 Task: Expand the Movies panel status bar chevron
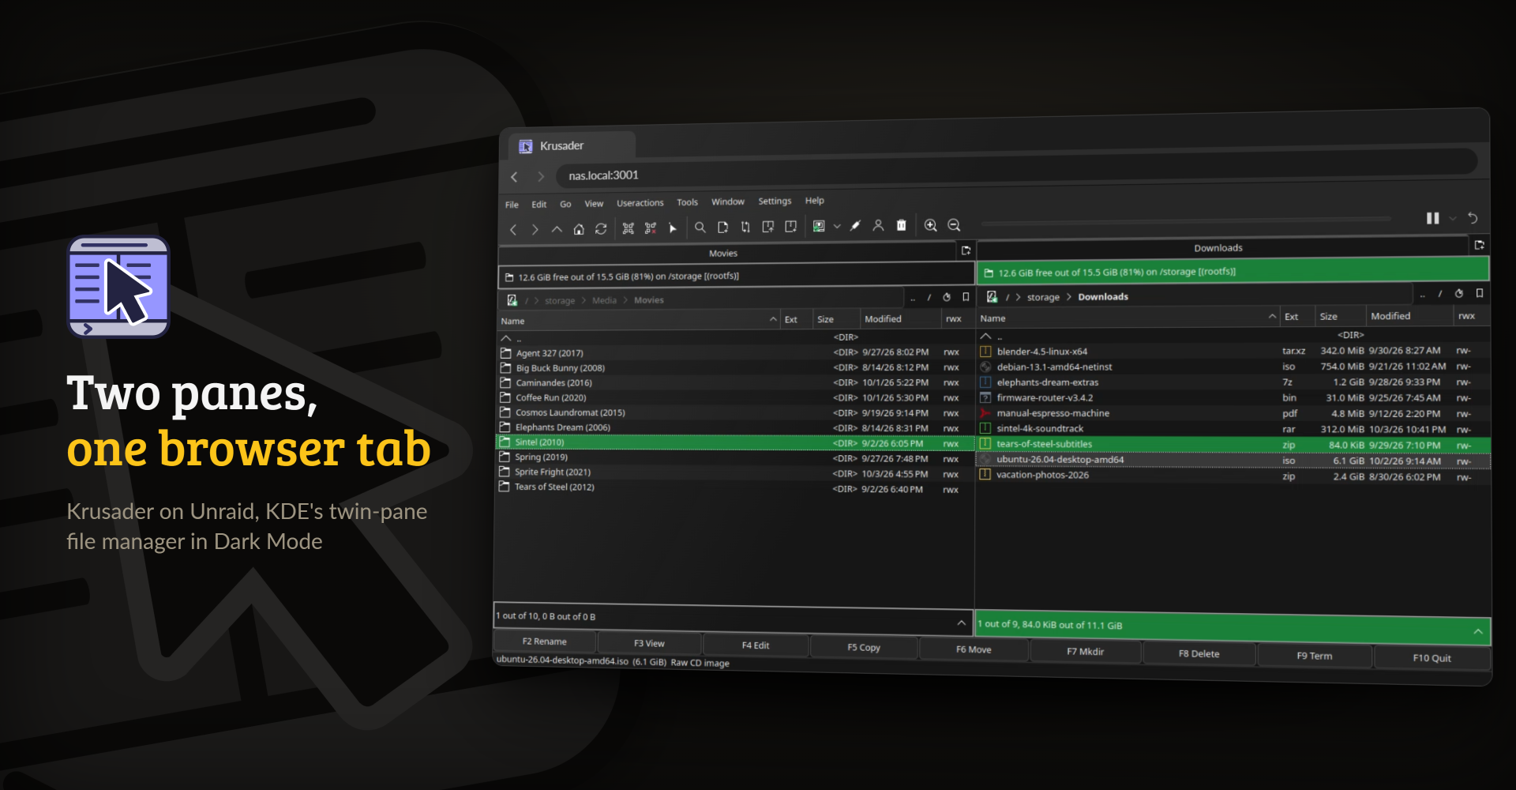coord(961,623)
